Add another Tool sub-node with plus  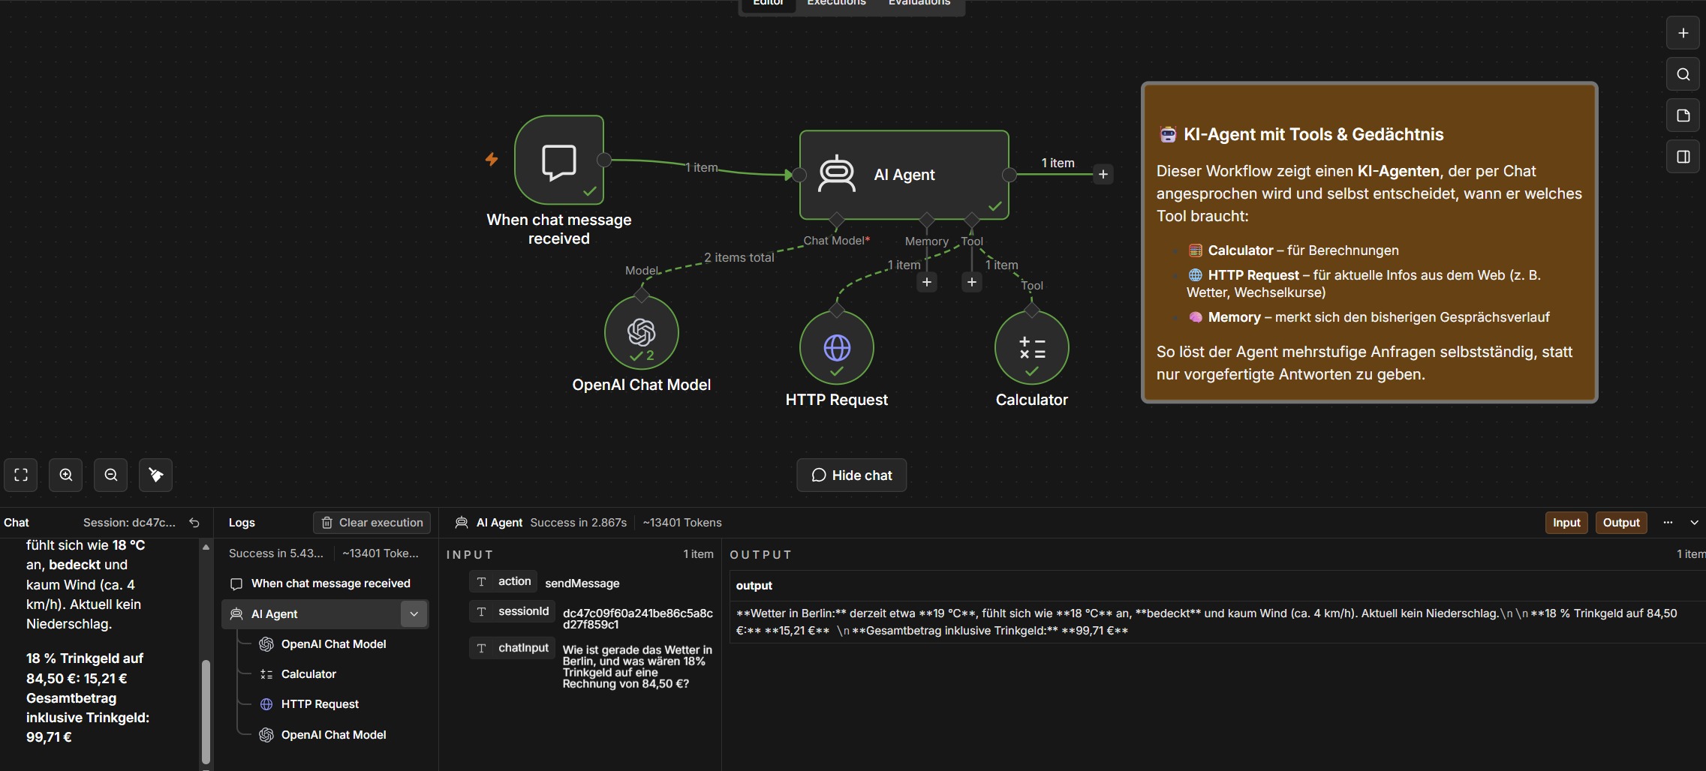972,282
